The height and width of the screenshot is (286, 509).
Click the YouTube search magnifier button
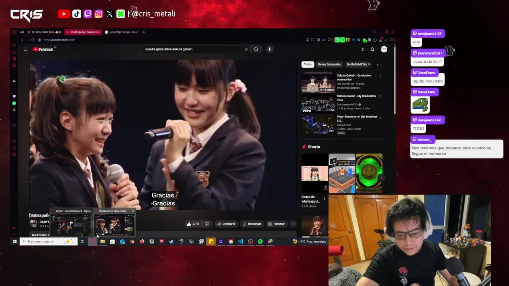pos(256,49)
